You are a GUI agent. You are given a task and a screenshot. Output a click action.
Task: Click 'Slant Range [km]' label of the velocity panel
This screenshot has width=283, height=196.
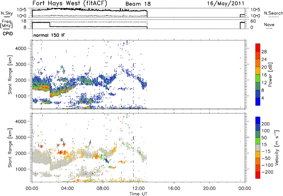(x=10, y=148)
